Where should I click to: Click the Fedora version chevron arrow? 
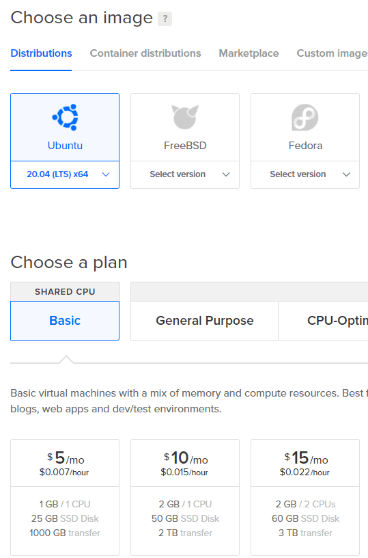(x=346, y=174)
